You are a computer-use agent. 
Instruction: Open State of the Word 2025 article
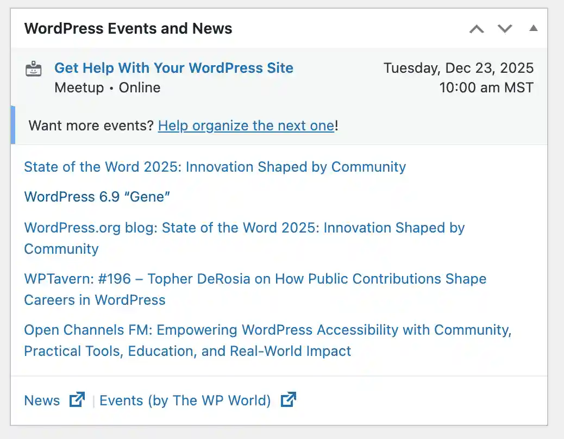tap(214, 167)
